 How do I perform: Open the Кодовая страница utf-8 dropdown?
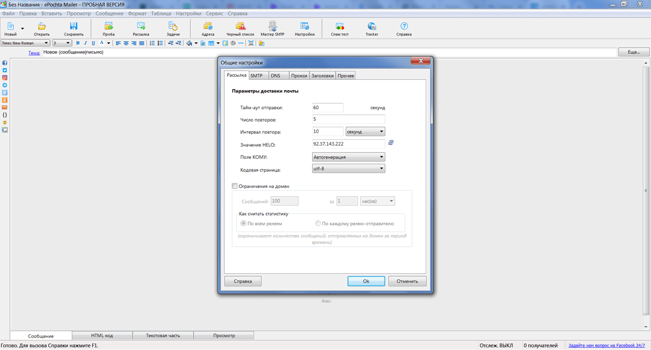click(349, 168)
